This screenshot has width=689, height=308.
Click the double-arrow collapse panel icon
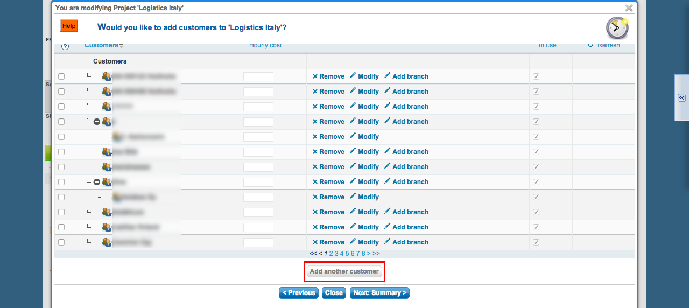click(x=681, y=98)
